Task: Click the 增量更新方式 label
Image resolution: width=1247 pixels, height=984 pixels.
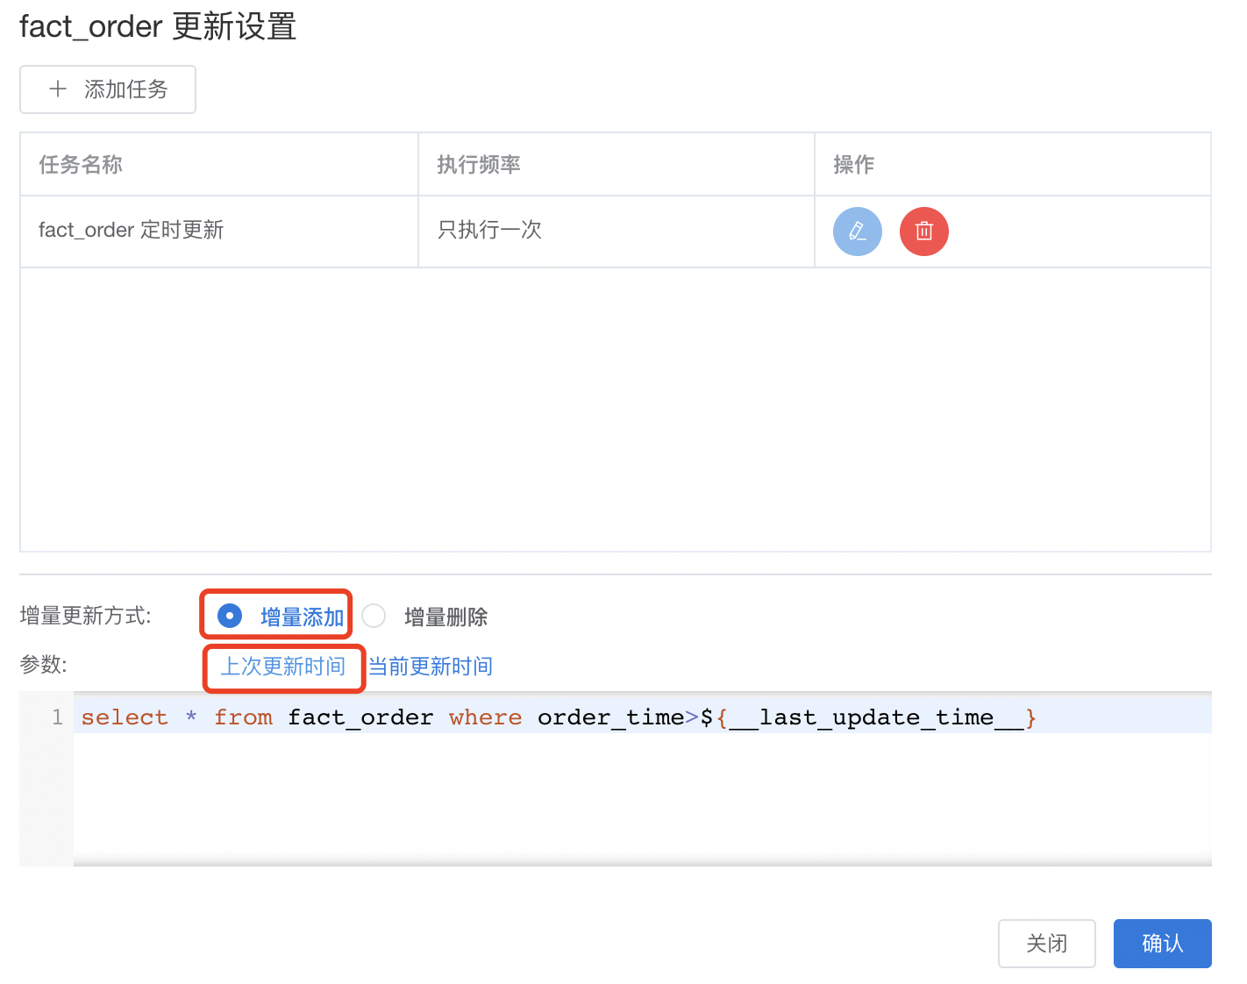Action: [85, 617]
